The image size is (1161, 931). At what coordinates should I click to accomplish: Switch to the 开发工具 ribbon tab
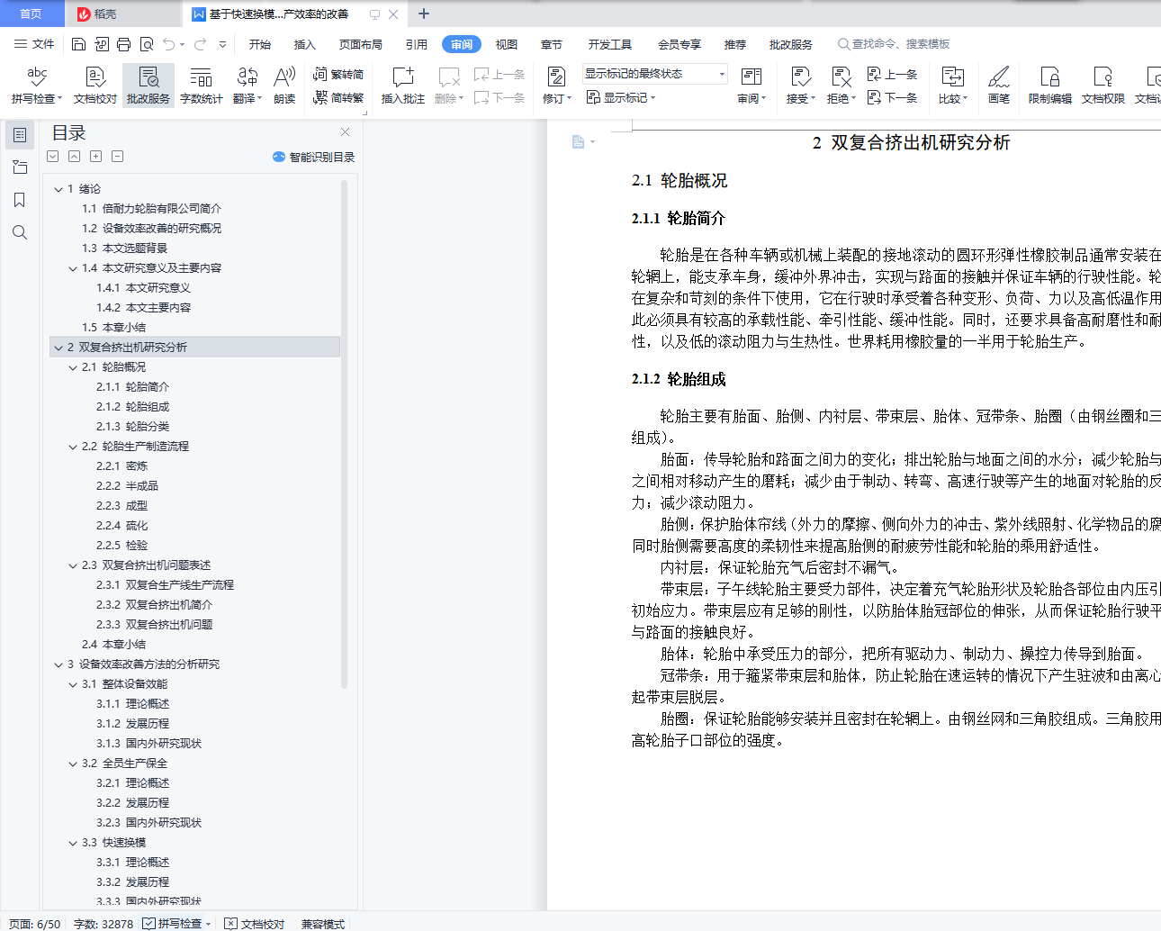[610, 44]
